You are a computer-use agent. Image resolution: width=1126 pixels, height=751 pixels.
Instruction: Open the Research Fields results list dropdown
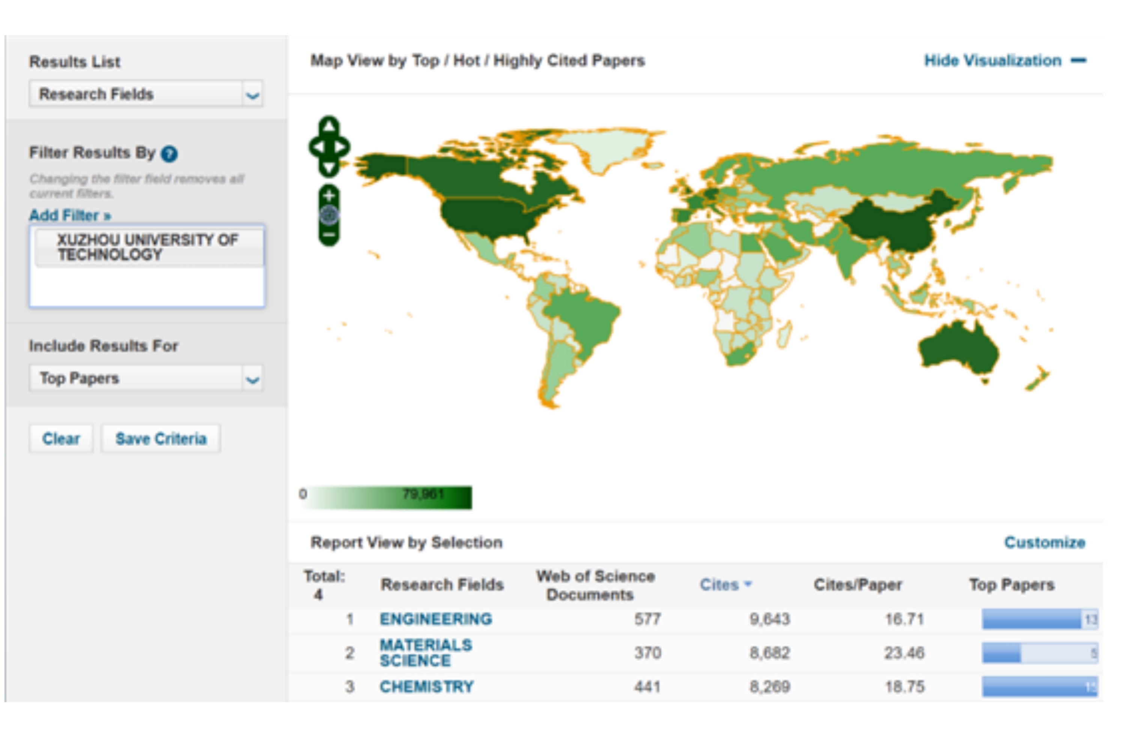(x=252, y=94)
